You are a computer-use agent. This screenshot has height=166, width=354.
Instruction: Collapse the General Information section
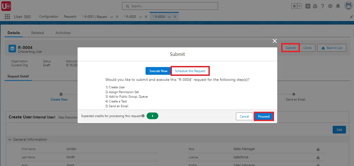[x=10, y=139]
